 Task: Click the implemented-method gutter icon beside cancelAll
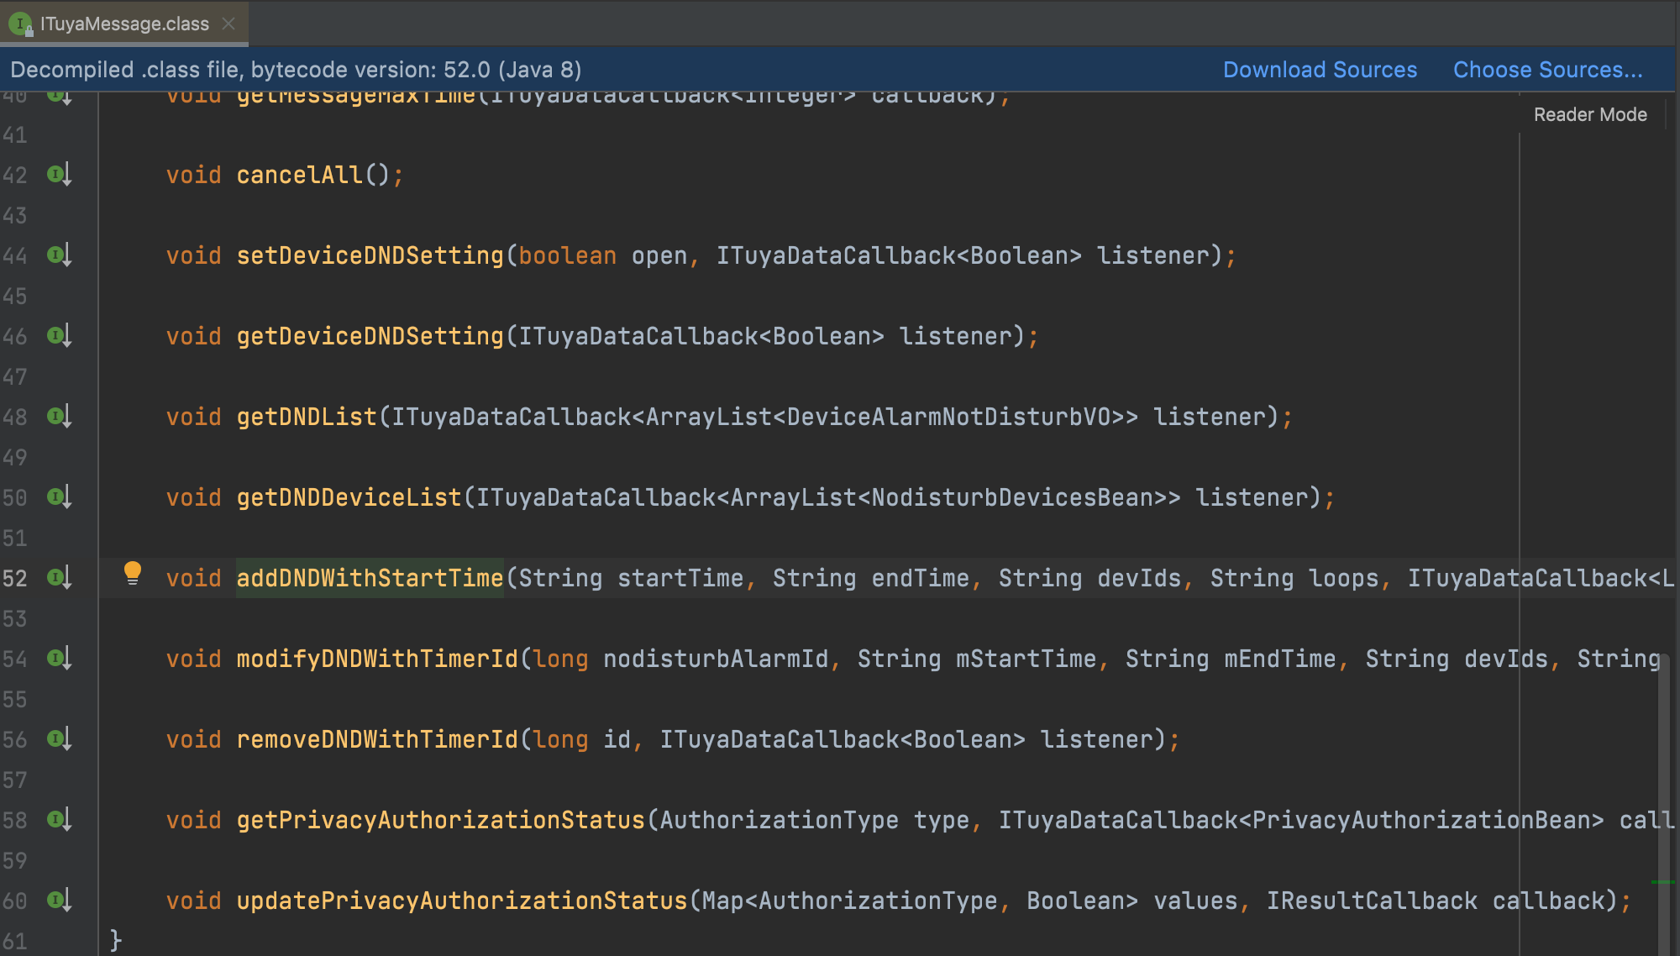pos(58,175)
